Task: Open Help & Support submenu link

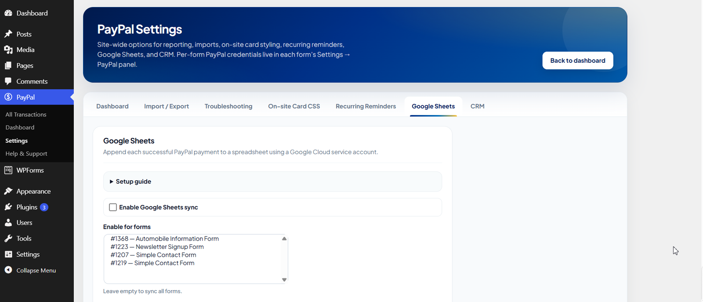Action: (26, 154)
